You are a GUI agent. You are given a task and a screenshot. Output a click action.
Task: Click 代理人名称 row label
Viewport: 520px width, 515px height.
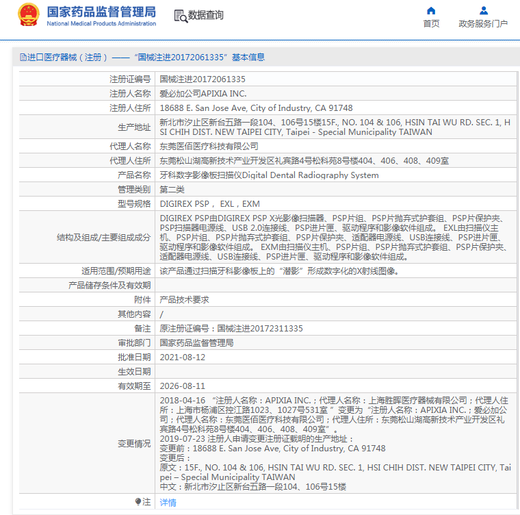130,147
